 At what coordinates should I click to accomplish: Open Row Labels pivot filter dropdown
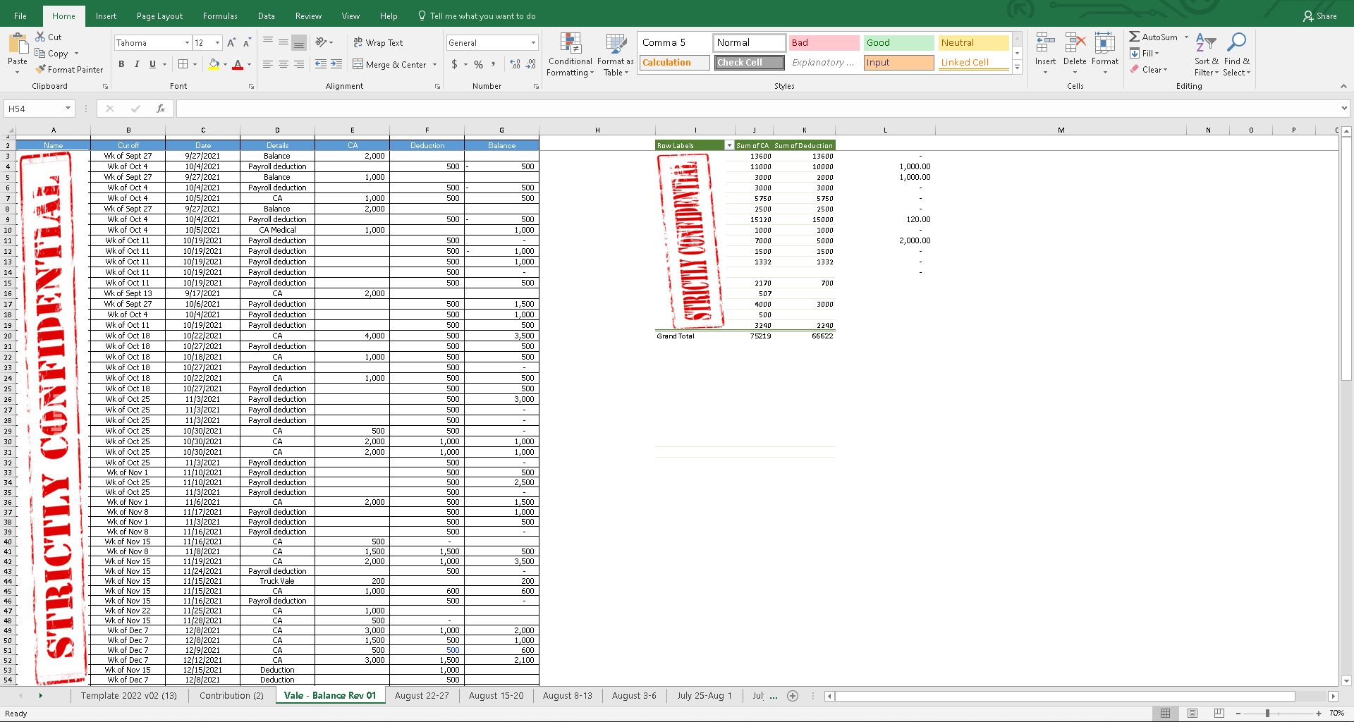pyautogui.click(x=729, y=146)
